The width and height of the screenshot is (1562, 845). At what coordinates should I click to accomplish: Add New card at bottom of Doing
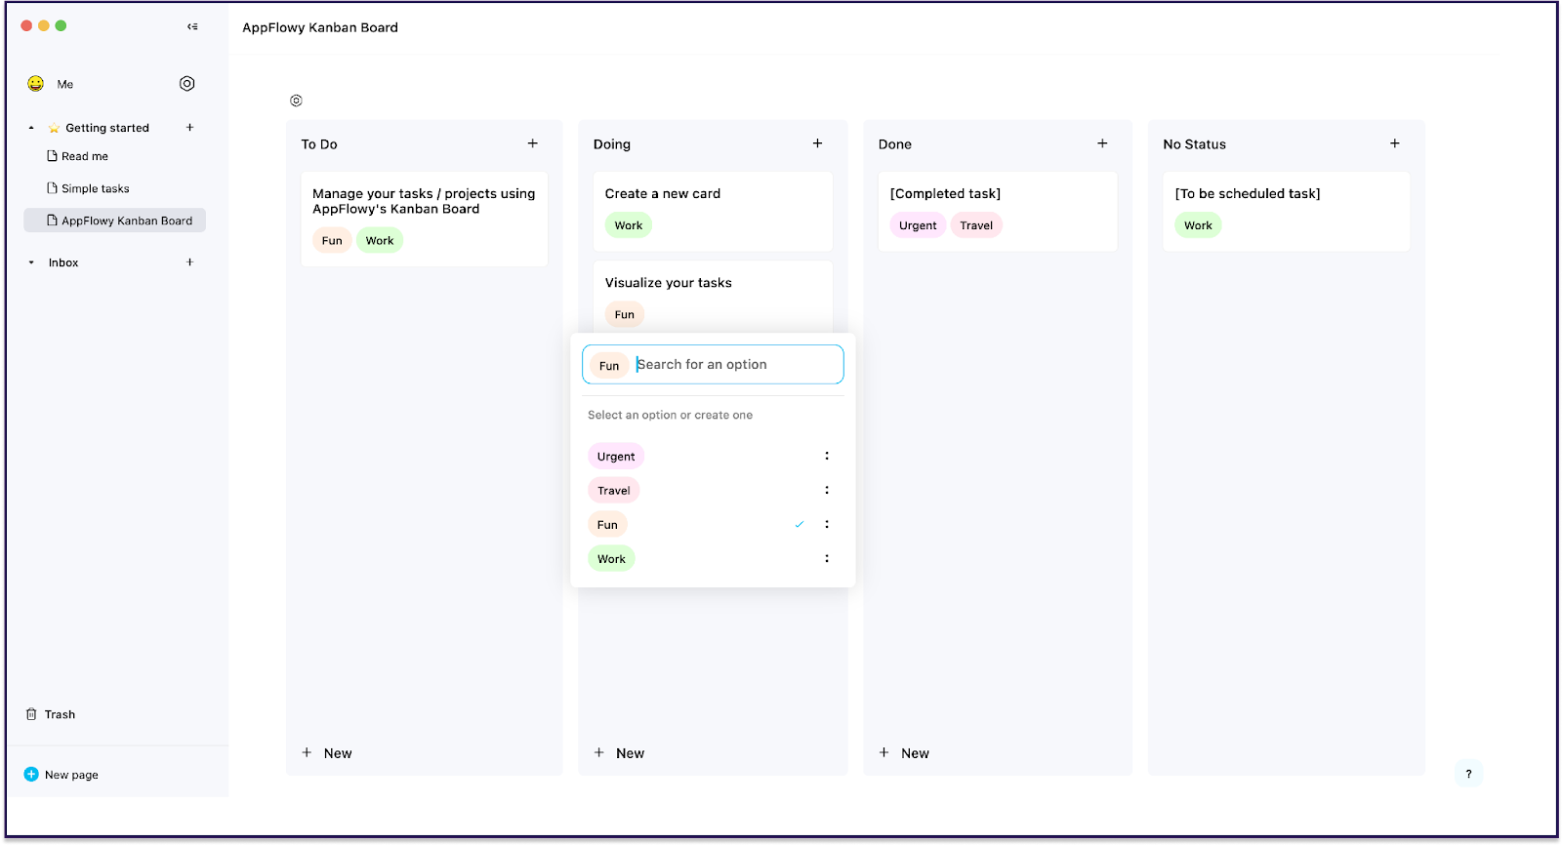tap(620, 752)
